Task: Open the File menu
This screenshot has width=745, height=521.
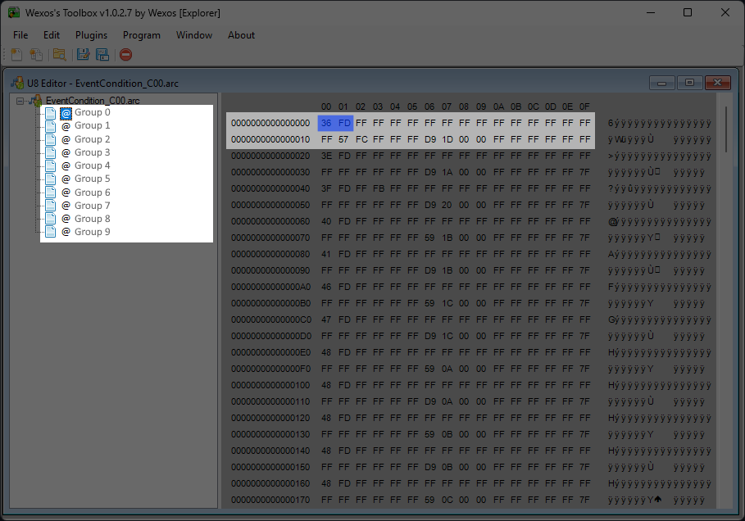Action: [20, 35]
